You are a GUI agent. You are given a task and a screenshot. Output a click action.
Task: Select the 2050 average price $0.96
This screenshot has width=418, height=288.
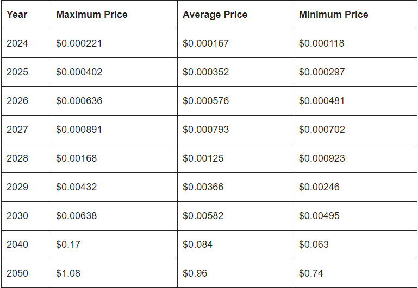pos(195,273)
